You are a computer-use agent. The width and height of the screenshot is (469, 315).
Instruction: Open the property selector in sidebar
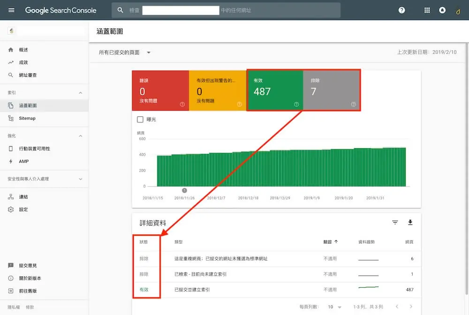pyautogui.click(x=46, y=31)
